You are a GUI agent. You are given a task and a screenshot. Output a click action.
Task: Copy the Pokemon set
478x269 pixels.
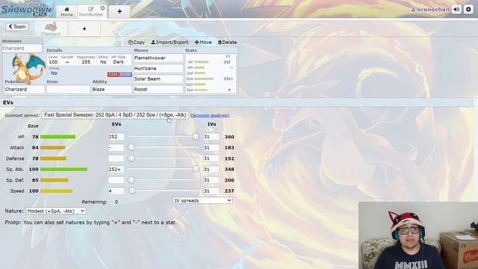(x=136, y=43)
